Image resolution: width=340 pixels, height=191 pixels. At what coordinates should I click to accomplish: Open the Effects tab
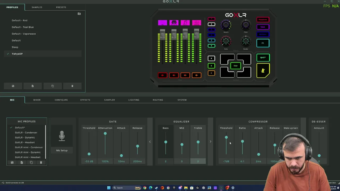[x=85, y=100]
